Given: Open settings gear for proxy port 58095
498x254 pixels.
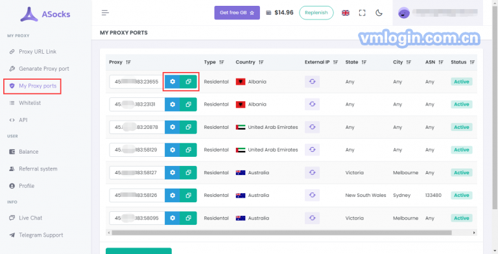Looking at the screenshot, I should click(172, 218).
